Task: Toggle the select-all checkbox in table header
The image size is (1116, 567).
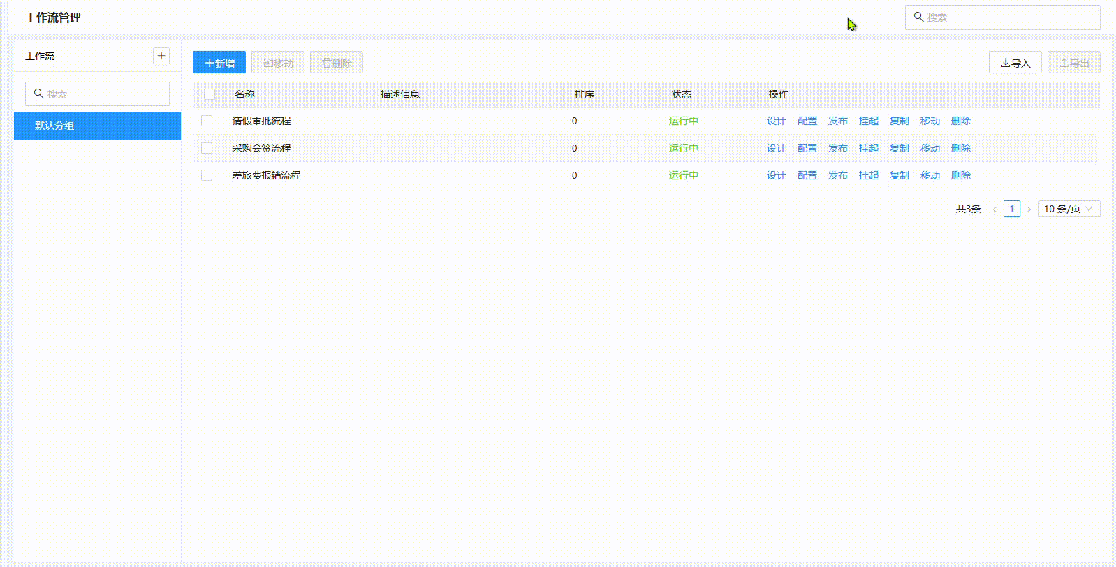Action: 210,94
